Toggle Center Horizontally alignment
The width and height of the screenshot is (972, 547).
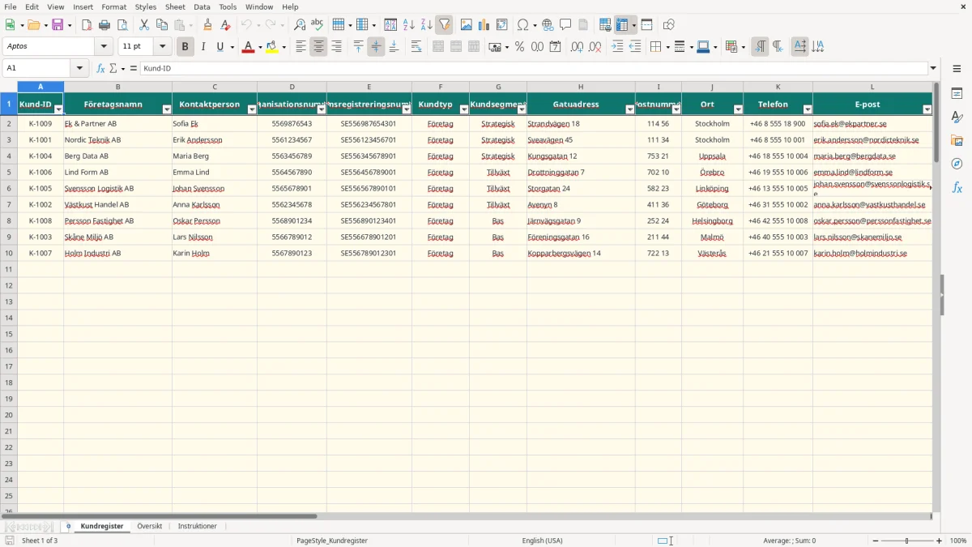[x=318, y=47]
